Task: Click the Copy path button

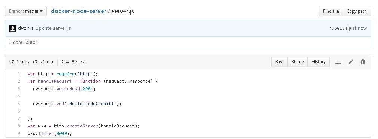Action: (357, 11)
